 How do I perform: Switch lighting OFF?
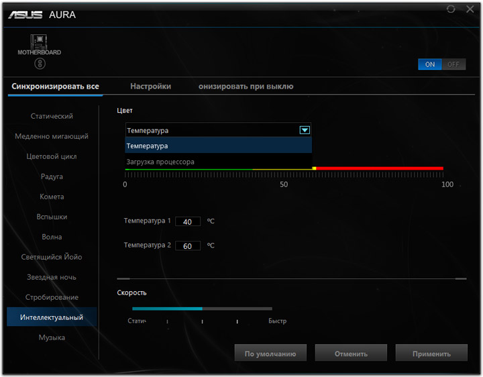[453, 64]
